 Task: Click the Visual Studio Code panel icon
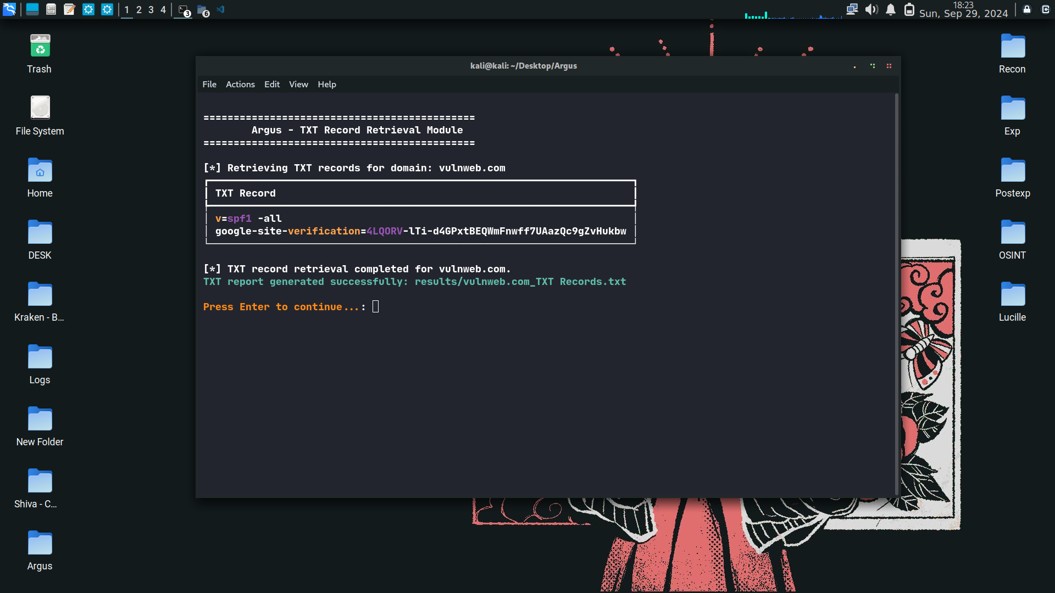(x=221, y=9)
